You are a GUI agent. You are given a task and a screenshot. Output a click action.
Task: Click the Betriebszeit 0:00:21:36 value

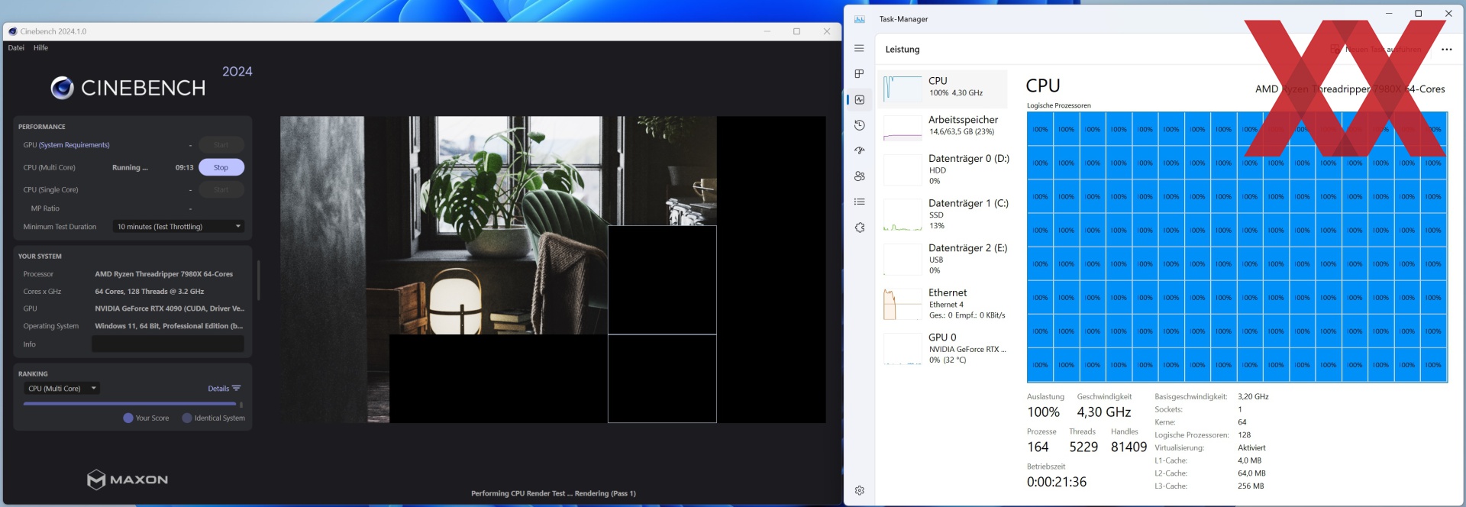[1057, 483]
